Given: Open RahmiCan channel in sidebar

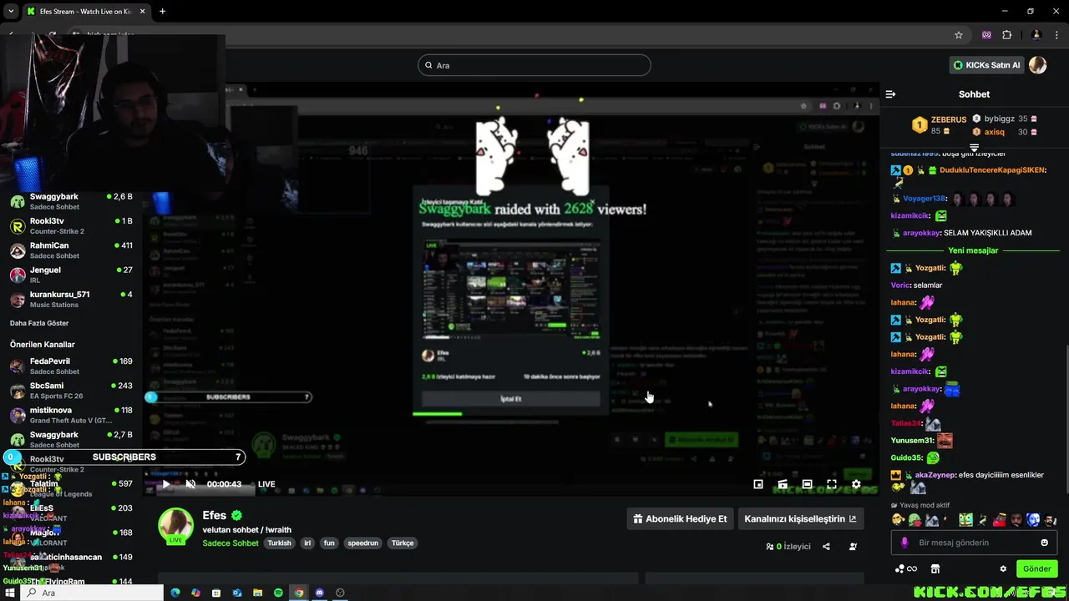Looking at the screenshot, I should 71,250.
